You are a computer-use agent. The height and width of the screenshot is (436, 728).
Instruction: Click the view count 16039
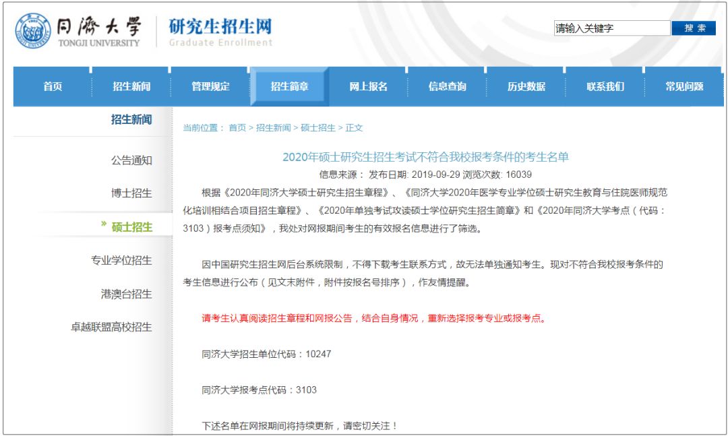click(518, 175)
